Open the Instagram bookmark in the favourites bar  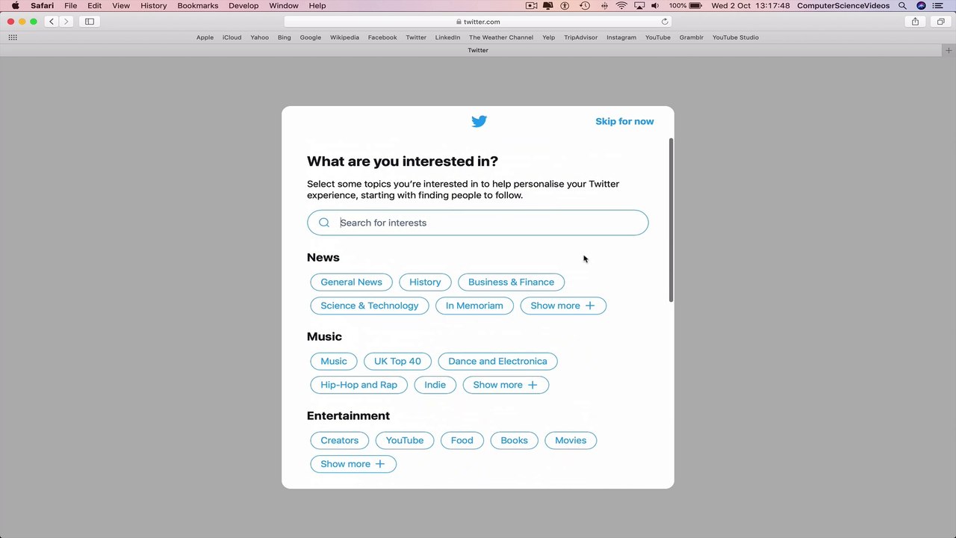click(621, 37)
